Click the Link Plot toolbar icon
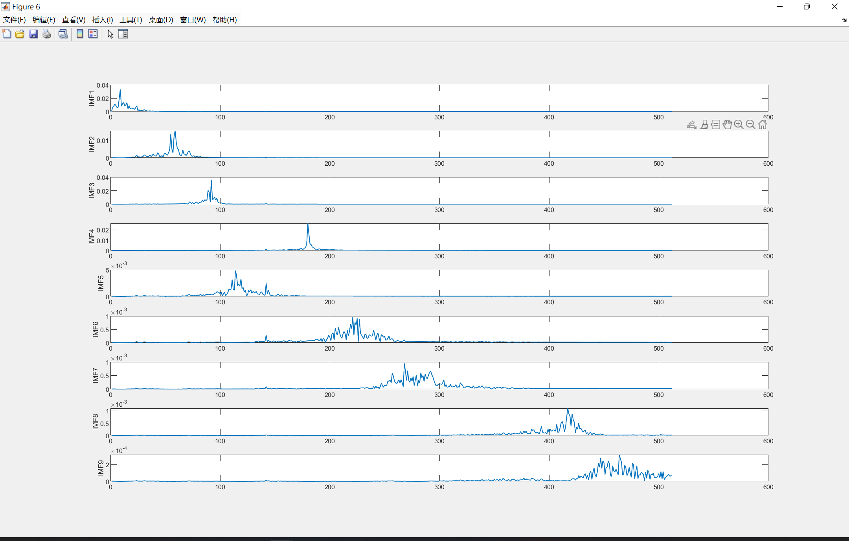Image resolution: width=849 pixels, height=541 pixels. 63,34
